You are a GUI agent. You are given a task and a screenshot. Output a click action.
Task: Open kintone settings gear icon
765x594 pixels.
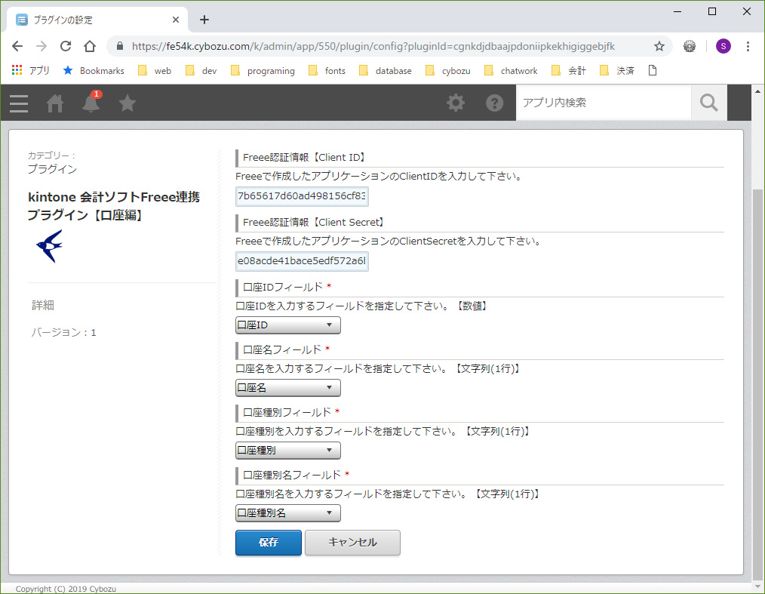[x=456, y=103]
